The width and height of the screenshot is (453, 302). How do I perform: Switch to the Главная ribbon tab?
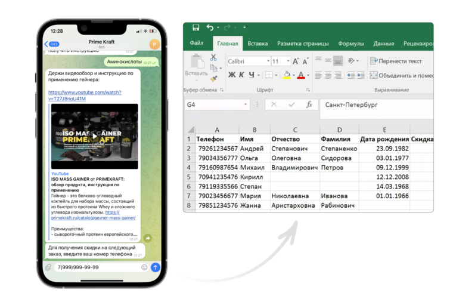(x=228, y=44)
